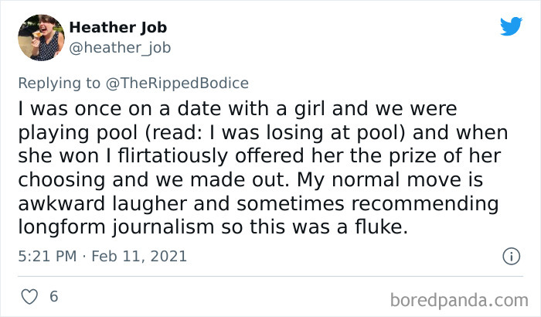Screen dimensions: 541x317
Task: Open the @heather_job handle link
Action: click(x=120, y=48)
